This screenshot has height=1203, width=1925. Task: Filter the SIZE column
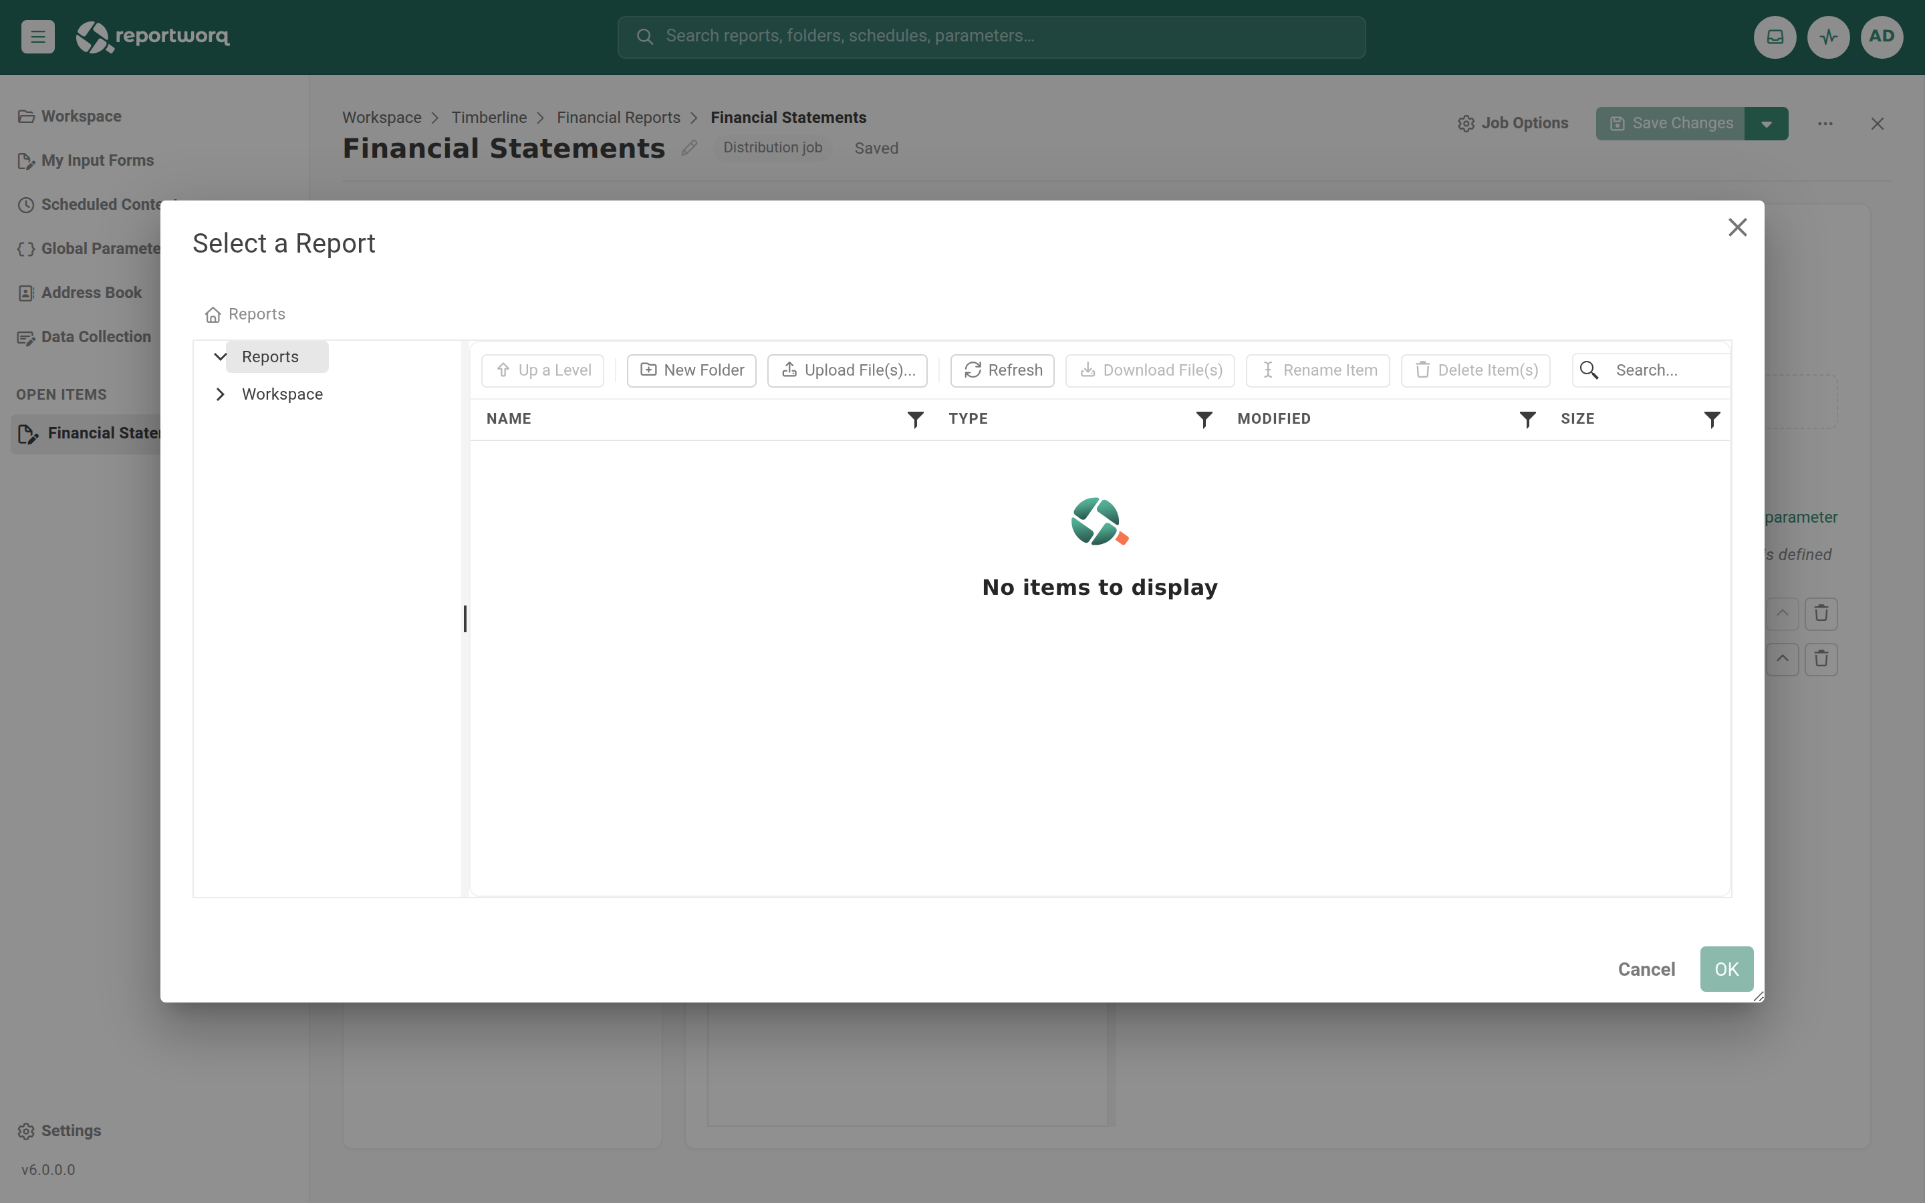tap(1712, 419)
